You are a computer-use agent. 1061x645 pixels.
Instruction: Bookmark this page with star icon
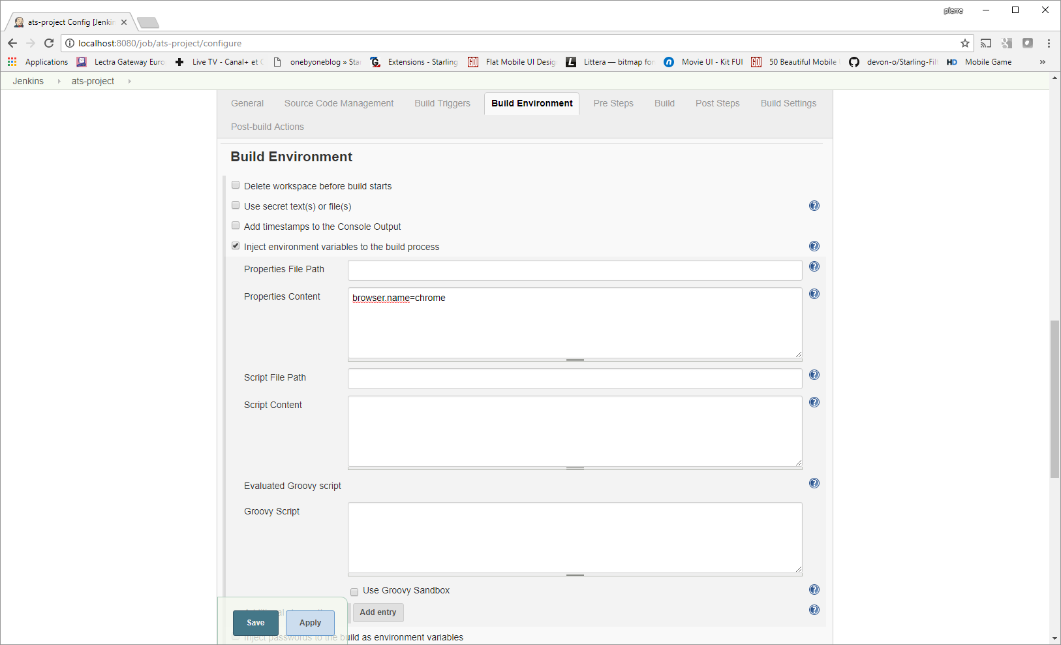(965, 43)
